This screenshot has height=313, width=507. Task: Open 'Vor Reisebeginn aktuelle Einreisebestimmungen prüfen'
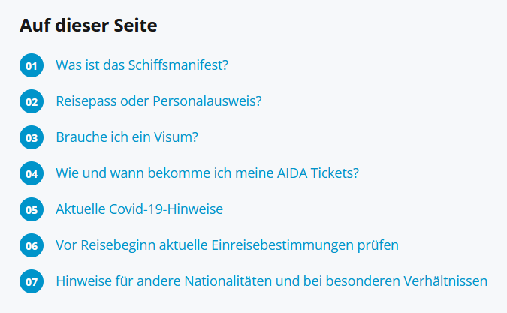[x=227, y=245]
